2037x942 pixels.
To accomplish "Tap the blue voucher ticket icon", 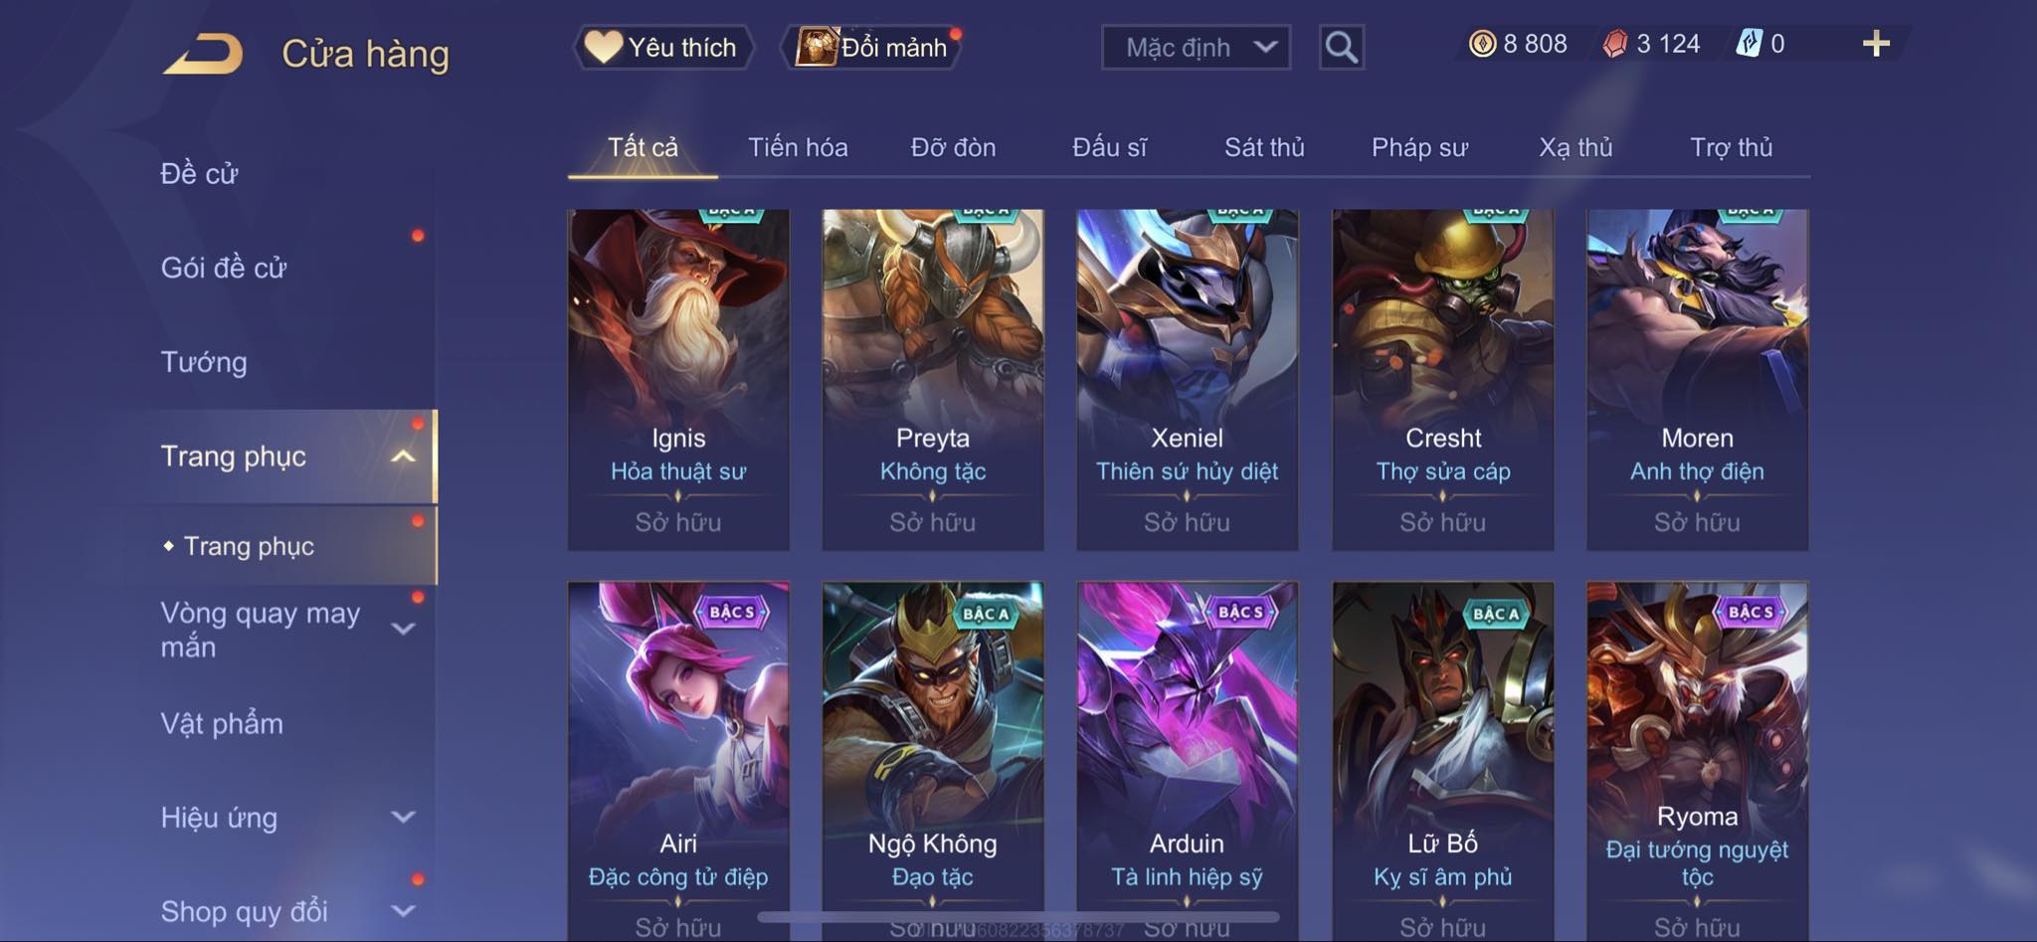I will 1749,44.
